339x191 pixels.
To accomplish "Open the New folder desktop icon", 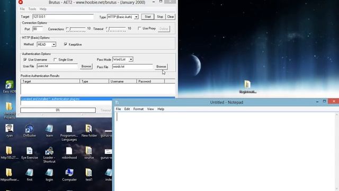I will click(89, 131).
